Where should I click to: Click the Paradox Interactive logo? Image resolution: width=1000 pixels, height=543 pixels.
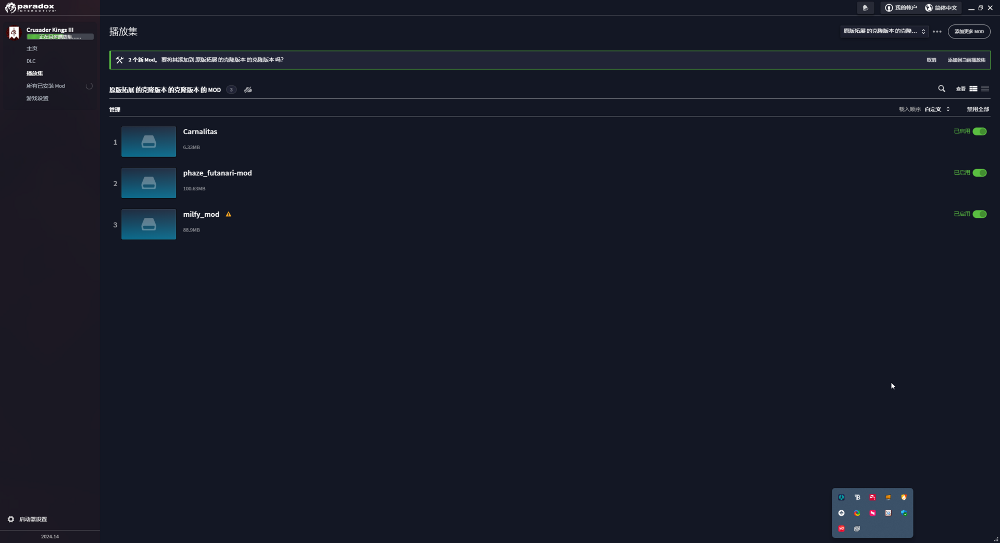[30, 8]
